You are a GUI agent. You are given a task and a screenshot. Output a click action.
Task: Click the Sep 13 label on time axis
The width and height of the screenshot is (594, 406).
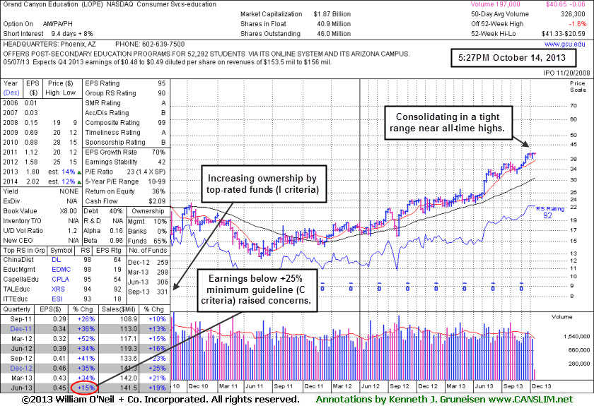pos(513,386)
